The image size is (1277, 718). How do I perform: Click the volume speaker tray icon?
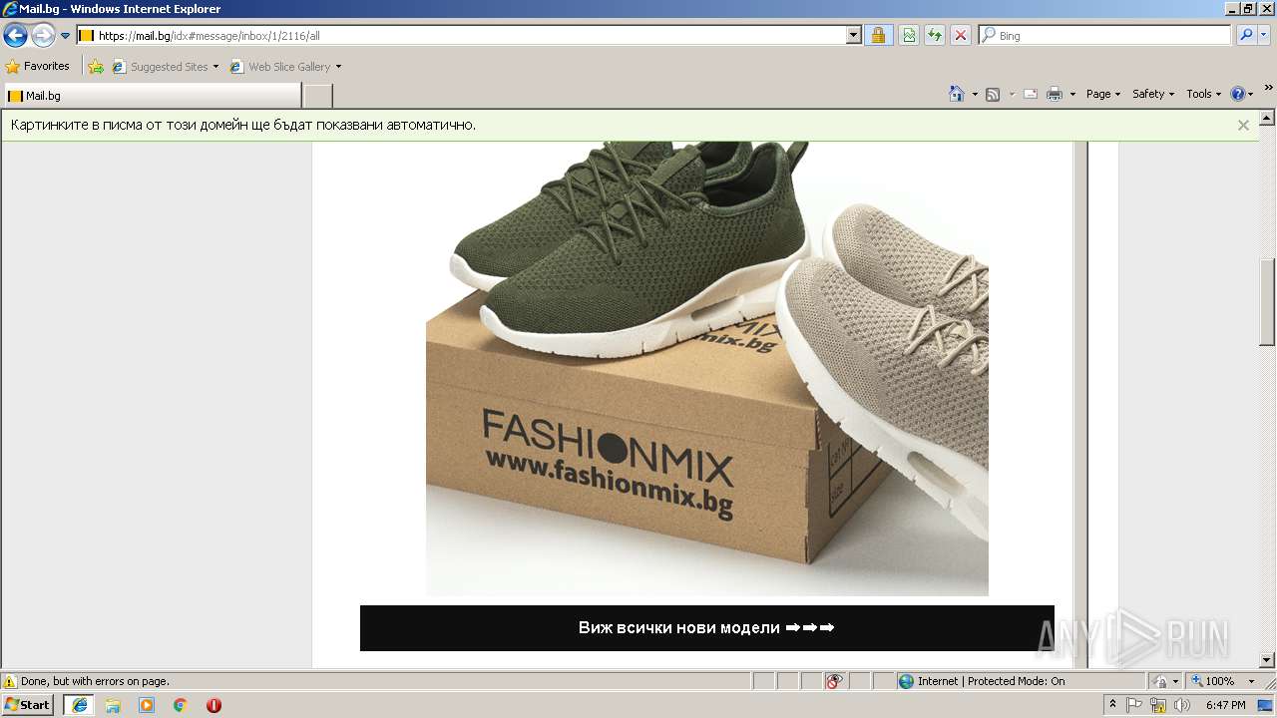[x=1182, y=705]
